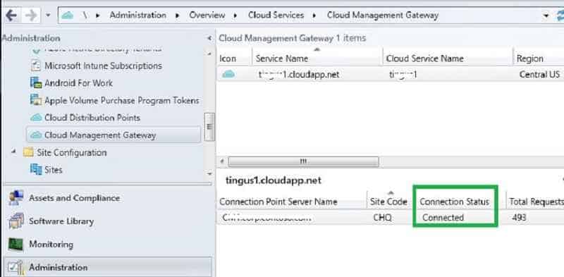Click navigation tree scrollbar up arrow
The image size is (564, 277).
[x=209, y=54]
